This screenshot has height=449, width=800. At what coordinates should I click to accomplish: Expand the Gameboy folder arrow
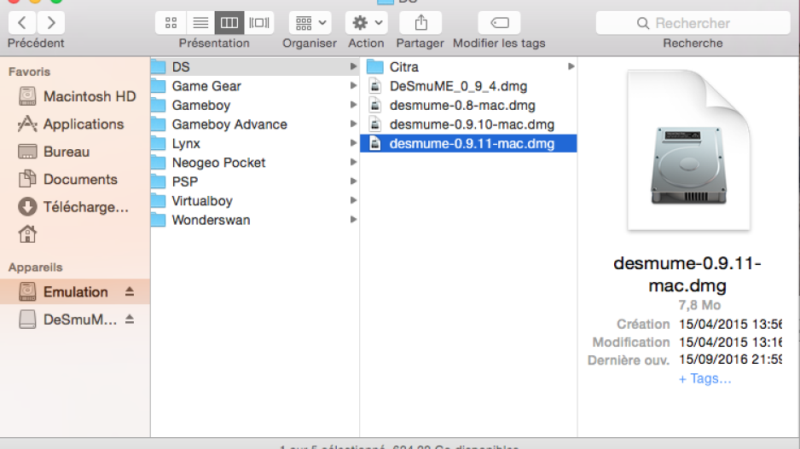353,105
